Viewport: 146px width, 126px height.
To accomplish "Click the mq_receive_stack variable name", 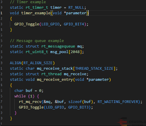I will pyautogui.click(x=55, y=69).
